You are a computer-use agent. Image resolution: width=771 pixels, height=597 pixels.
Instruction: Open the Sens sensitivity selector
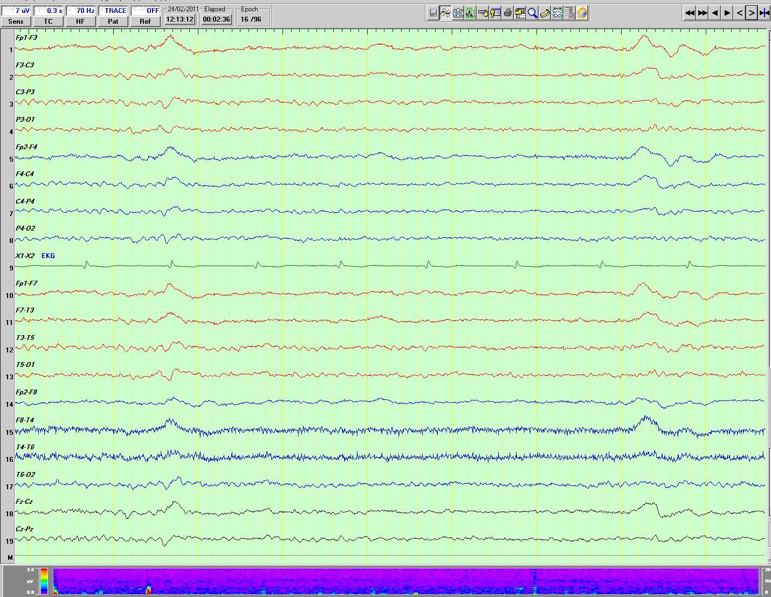pyautogui.click(x=16, y=21)
